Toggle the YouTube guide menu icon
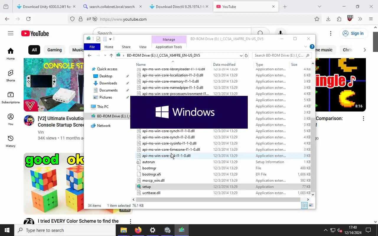The width and height of the screenshot is (378, 236). point(11,33)
